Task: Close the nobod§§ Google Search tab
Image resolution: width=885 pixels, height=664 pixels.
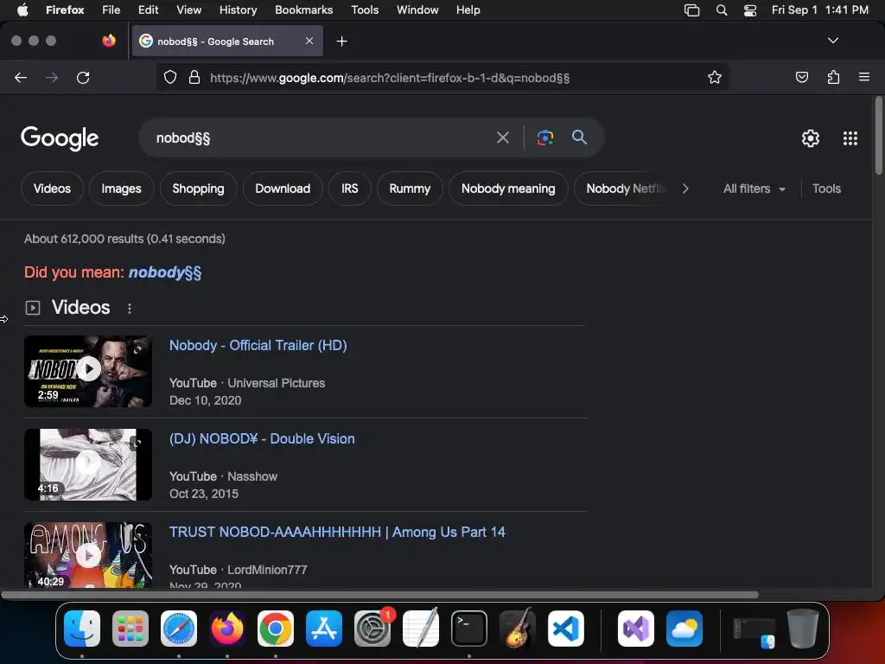Action: click(x=309, y=41)
